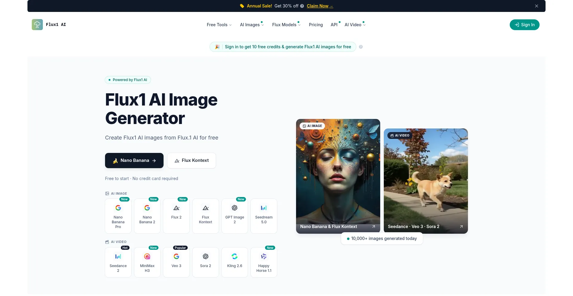Select the Seedream 5.0 model card
Screen dimensions: 573x296
coord(264,216)
